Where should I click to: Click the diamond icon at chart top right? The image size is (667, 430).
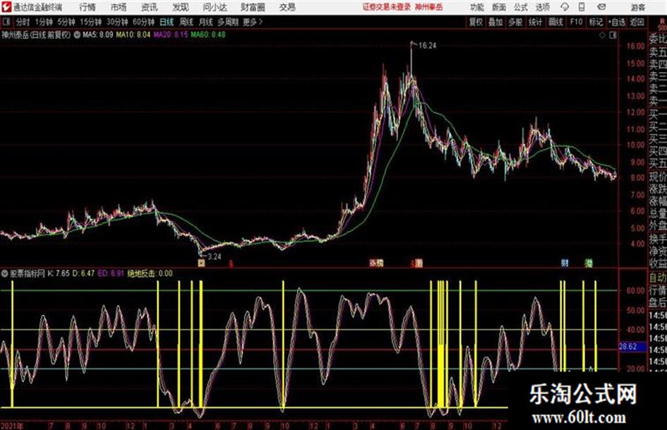tap(602, 35)
